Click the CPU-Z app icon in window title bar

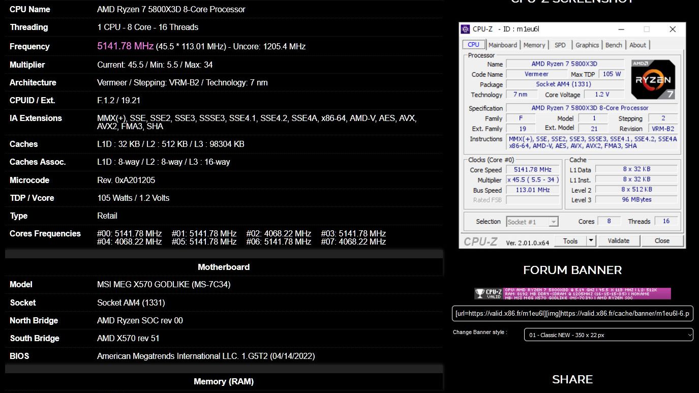(x=466, y=29)
